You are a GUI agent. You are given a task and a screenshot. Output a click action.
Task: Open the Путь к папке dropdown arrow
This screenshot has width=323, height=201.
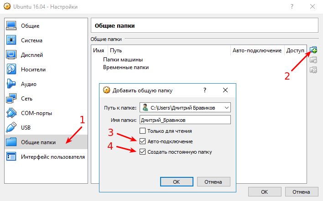[227, 108]
